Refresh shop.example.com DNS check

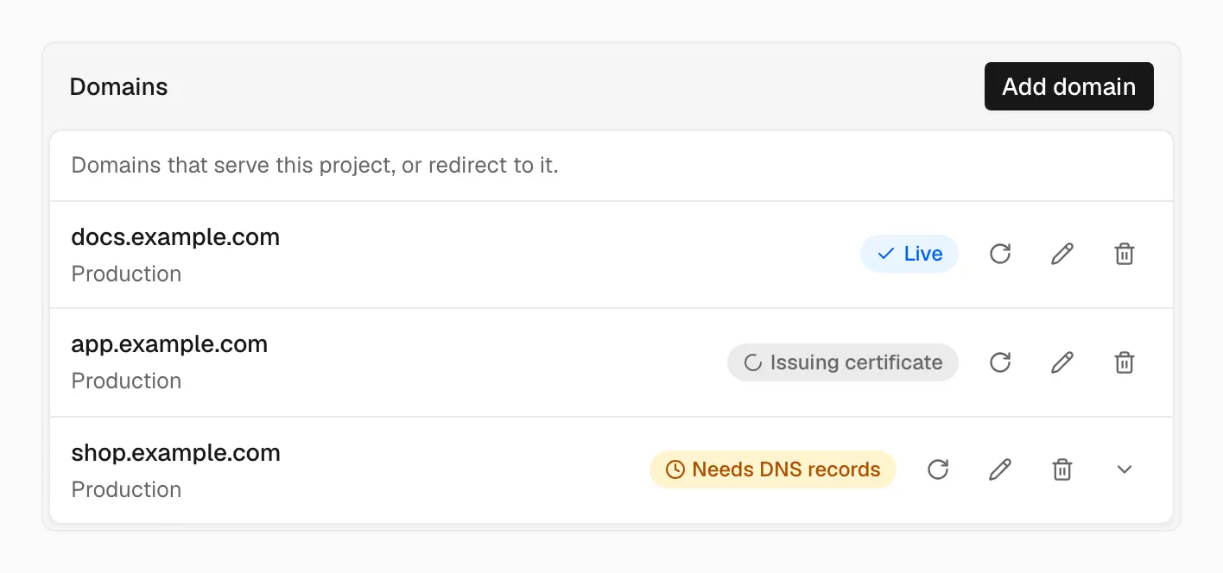click(x=938, y=469)
